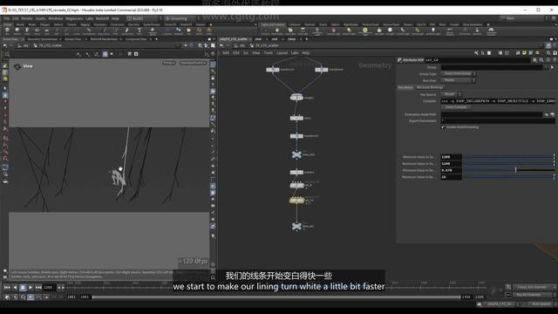This screenshot has width=558, height=314.
Task: Click the Compiler command text field
Action: pos(498,101)
